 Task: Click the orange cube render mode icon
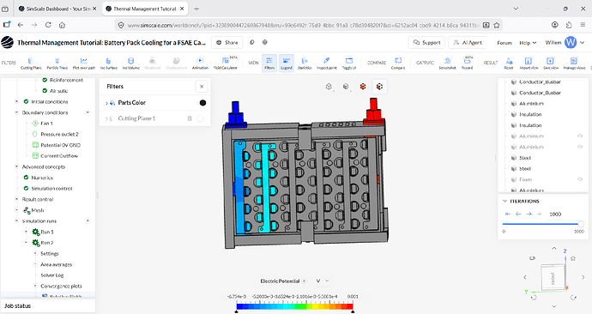(x=363, y=87)
